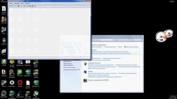Select the NVIDIA System Update desktop icon
This screenshot has width=177, height=99.
point(36,74)
